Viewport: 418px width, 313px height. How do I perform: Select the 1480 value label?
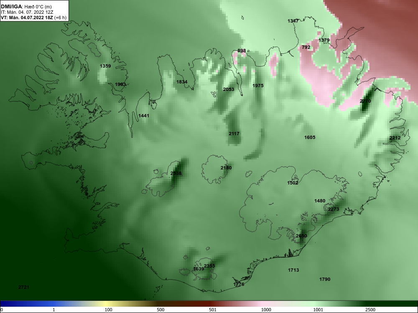pos(320,201)
